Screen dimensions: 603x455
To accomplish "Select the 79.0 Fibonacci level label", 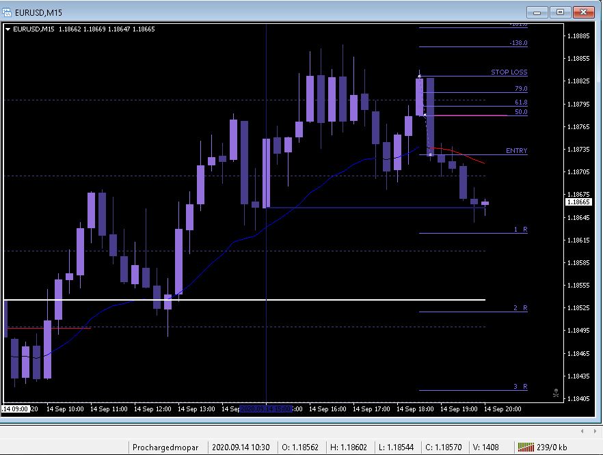I will pyautogui.click(x=521, y=88).
